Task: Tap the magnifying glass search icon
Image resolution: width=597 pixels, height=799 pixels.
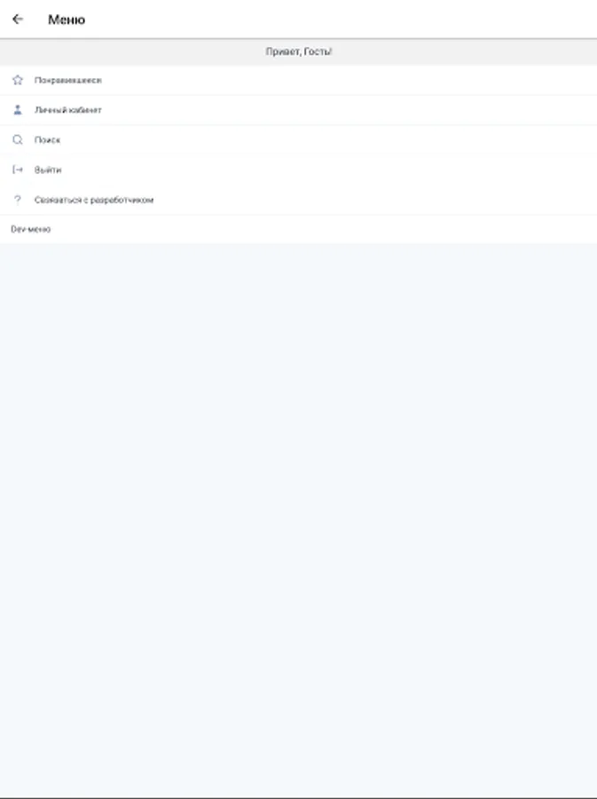Action: click(18, 139)
